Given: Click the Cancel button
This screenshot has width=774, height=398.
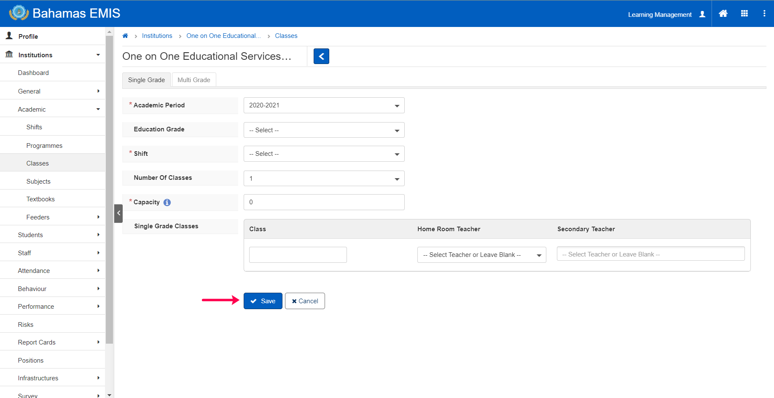Looking at the screenshot, I should 305,301.
